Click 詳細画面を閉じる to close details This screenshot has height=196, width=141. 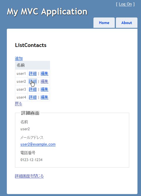tap(29, 176)
